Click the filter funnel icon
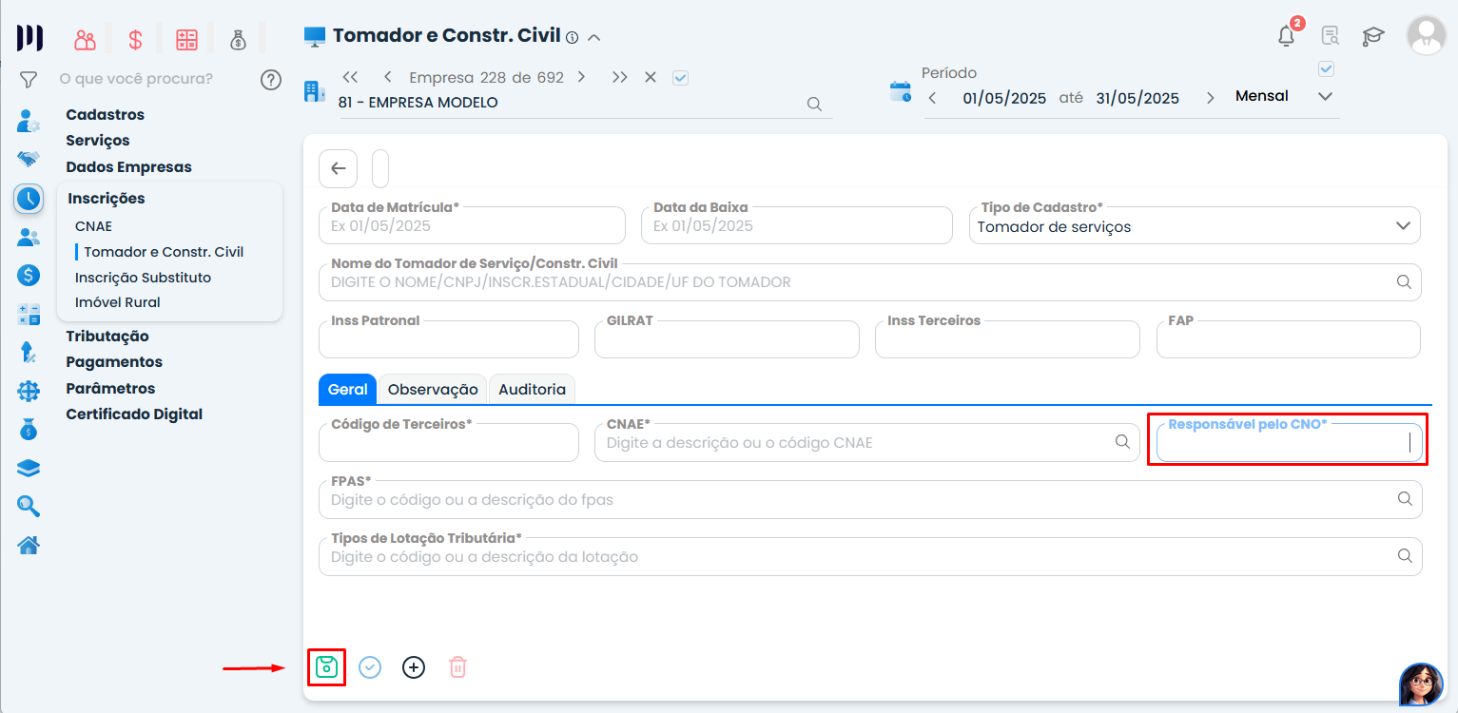Viewport: 1458px width, 713px height. pyautogui.click(x=29, y=80)
